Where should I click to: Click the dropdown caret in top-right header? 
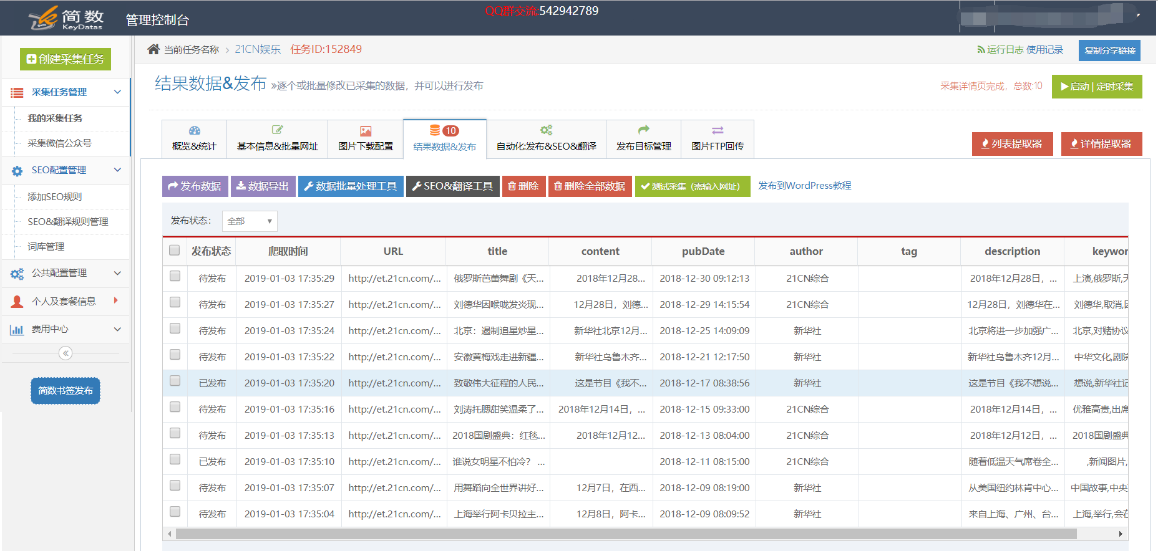tap(1139, 14)
